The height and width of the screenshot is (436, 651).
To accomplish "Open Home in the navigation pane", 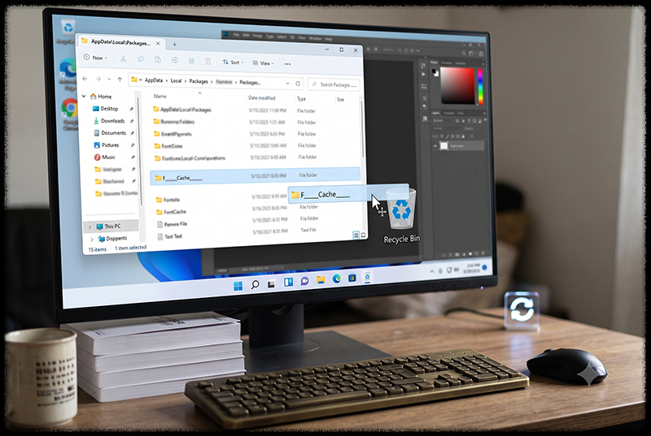I will point(101,96).
